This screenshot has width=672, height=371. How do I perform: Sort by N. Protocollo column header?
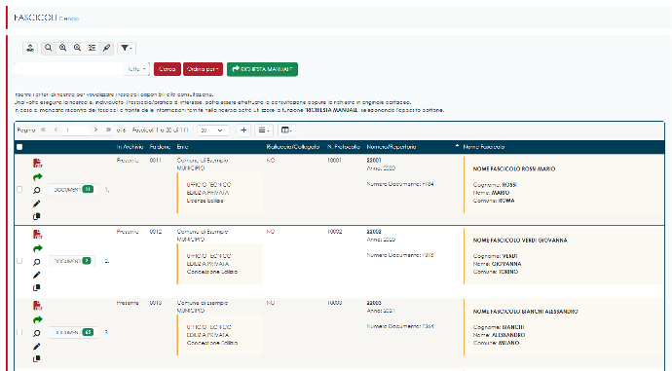tap(344, 147)
